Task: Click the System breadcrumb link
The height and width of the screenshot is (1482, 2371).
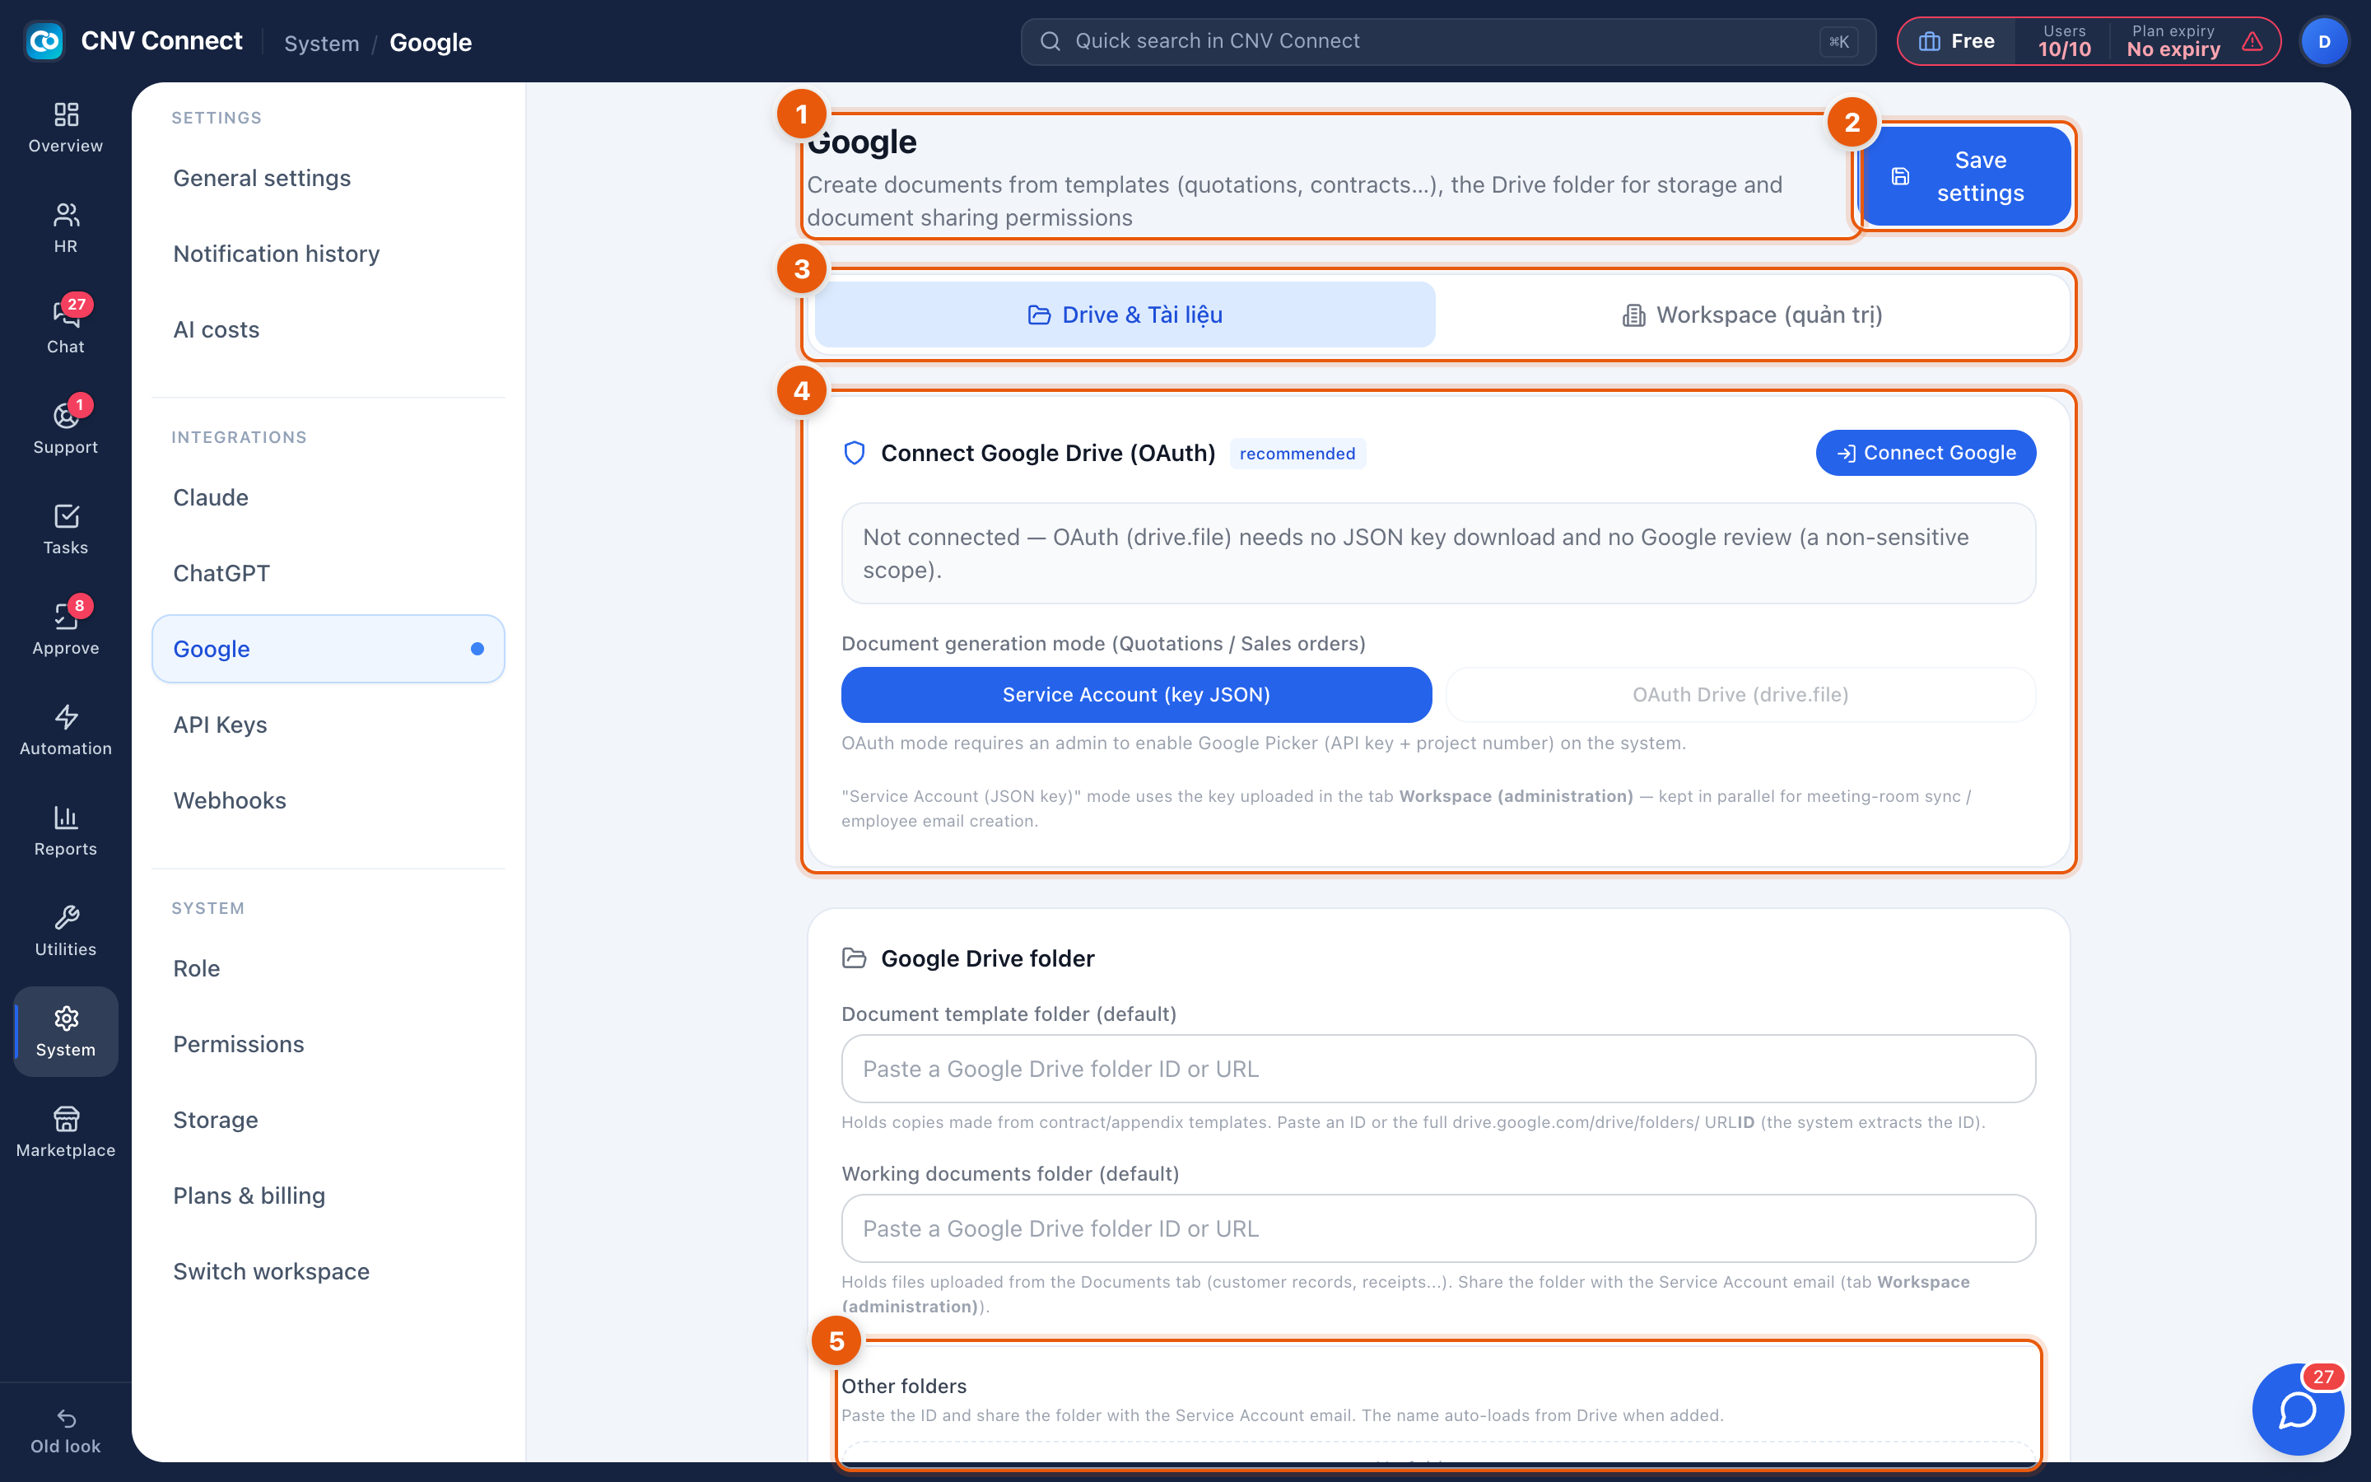Action: [321, 43]
